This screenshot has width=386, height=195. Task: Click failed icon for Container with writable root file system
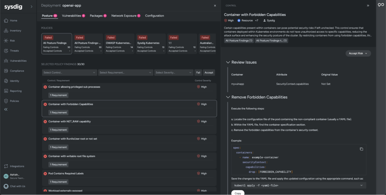[x=45, y=156]
